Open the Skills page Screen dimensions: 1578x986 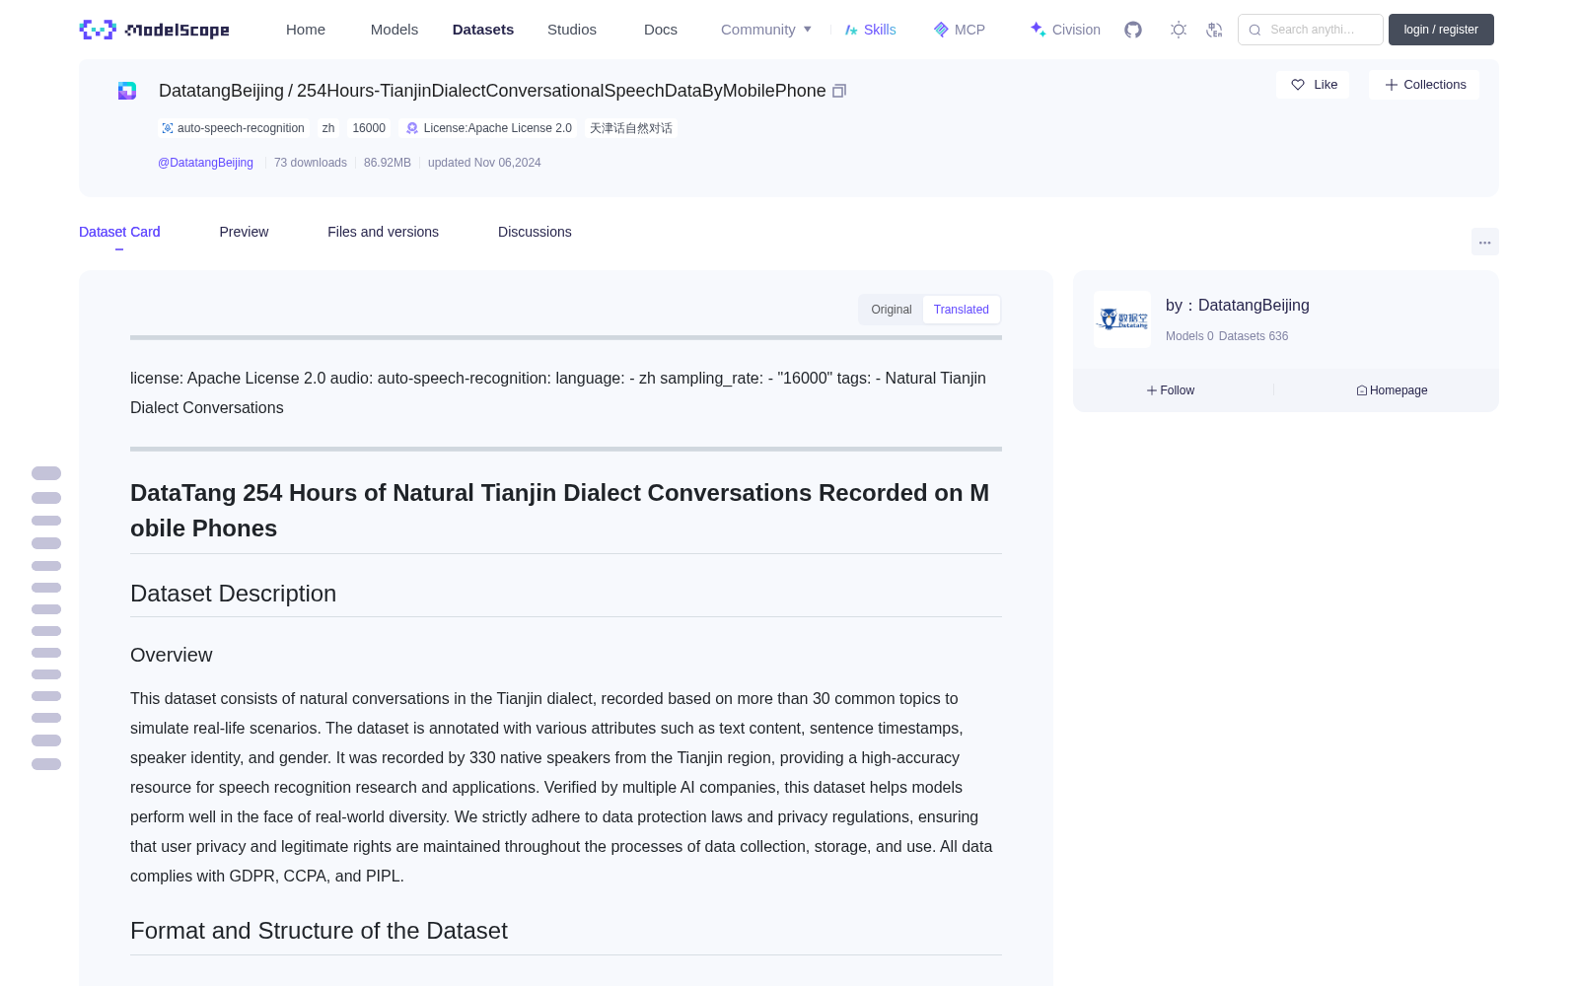click(x=870, y=30)
